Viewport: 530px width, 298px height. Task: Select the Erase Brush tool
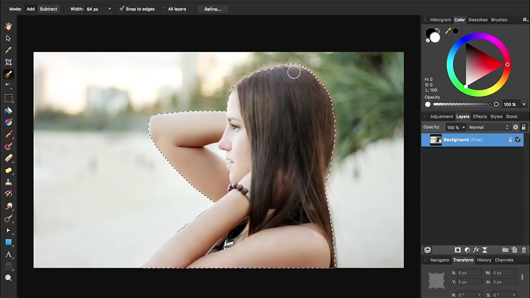click(x=8, y=158)
